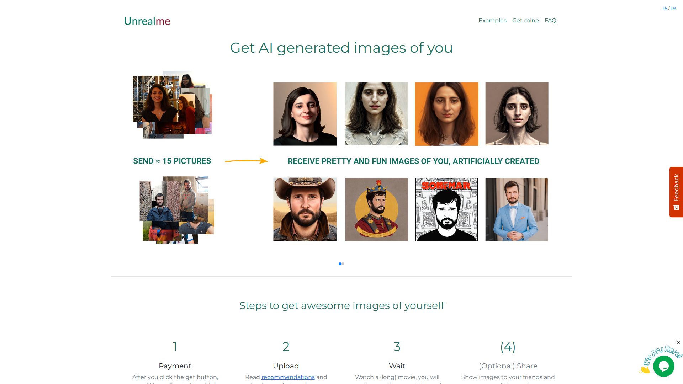Click the orange arrow graphic

coord(246,161)
